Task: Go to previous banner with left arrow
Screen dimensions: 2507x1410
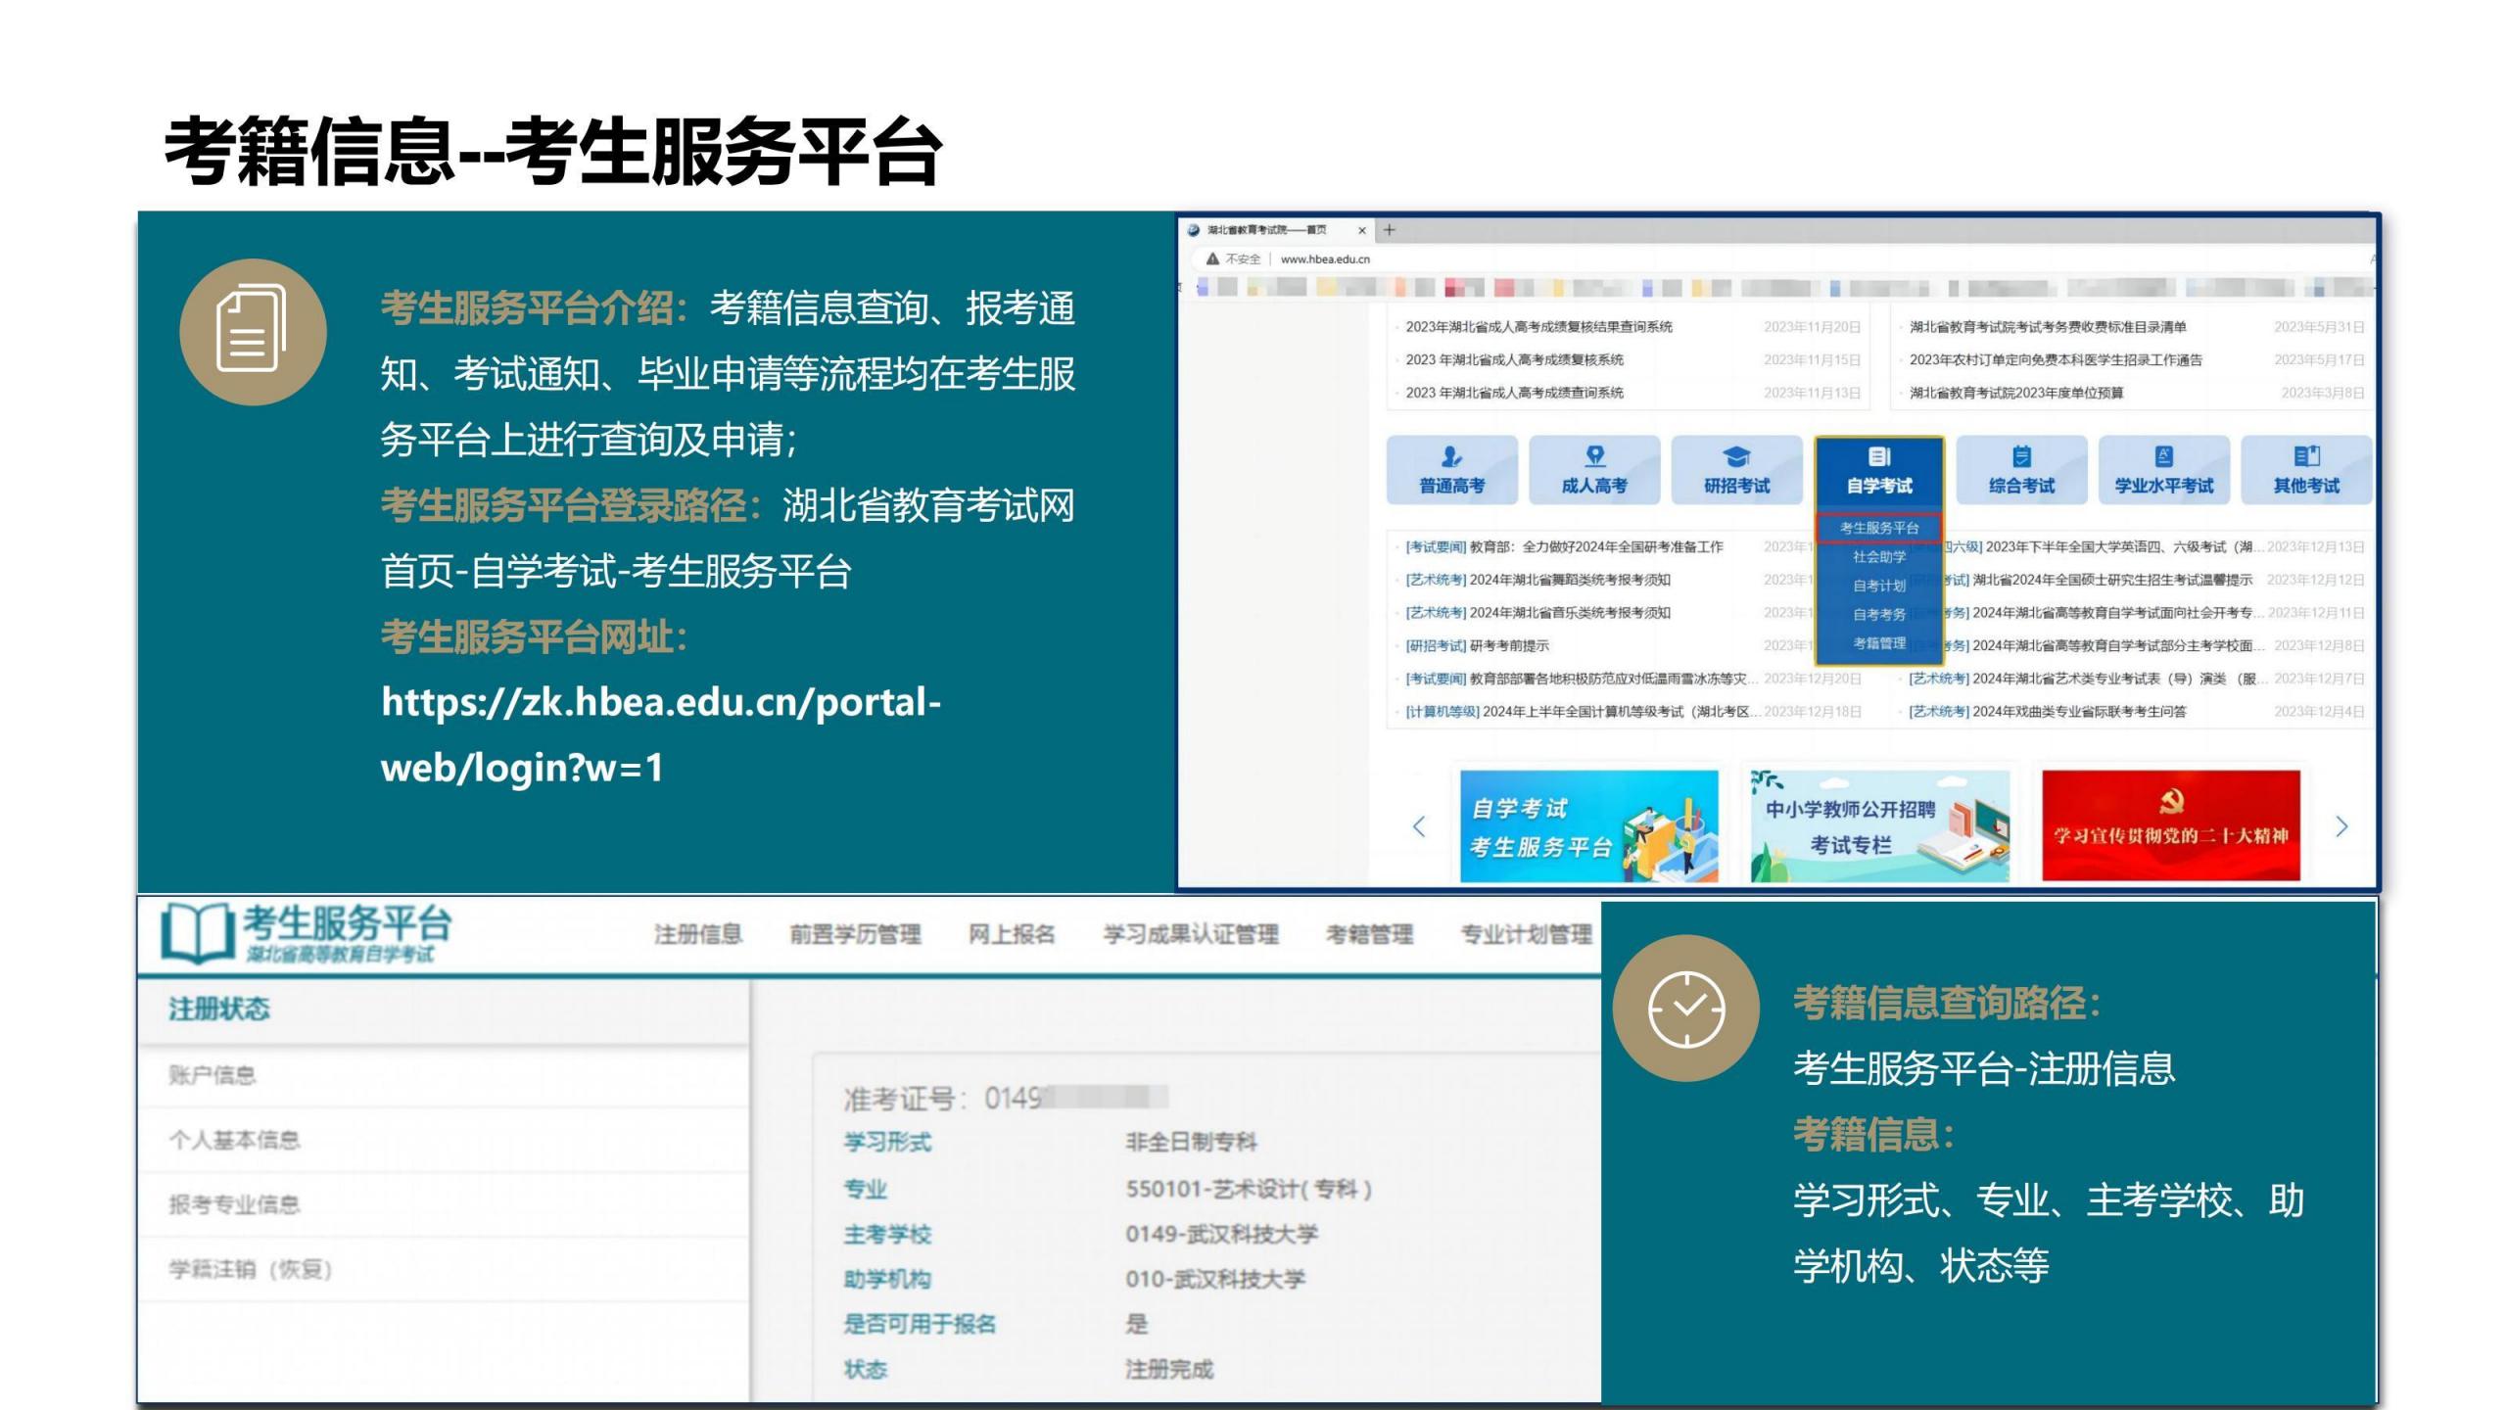Action: point(1419,826)
